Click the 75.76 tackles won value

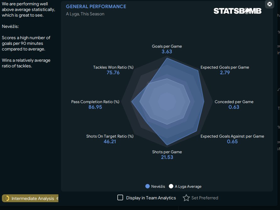click(x=113, y=73)
